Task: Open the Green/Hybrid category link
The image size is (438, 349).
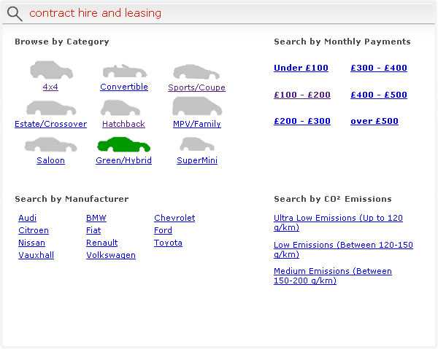Action: (x=124, y=160)
